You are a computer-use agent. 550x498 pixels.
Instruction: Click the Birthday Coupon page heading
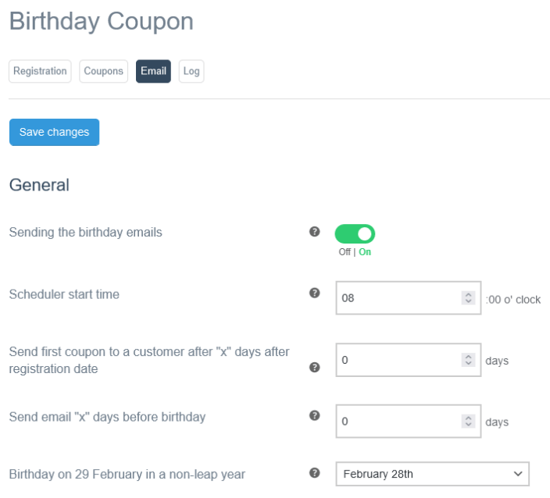101,21
